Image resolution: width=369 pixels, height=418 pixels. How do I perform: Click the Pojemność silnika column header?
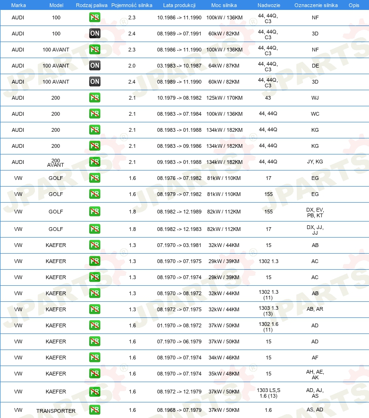pyautogui.click(x=132, y=5)
